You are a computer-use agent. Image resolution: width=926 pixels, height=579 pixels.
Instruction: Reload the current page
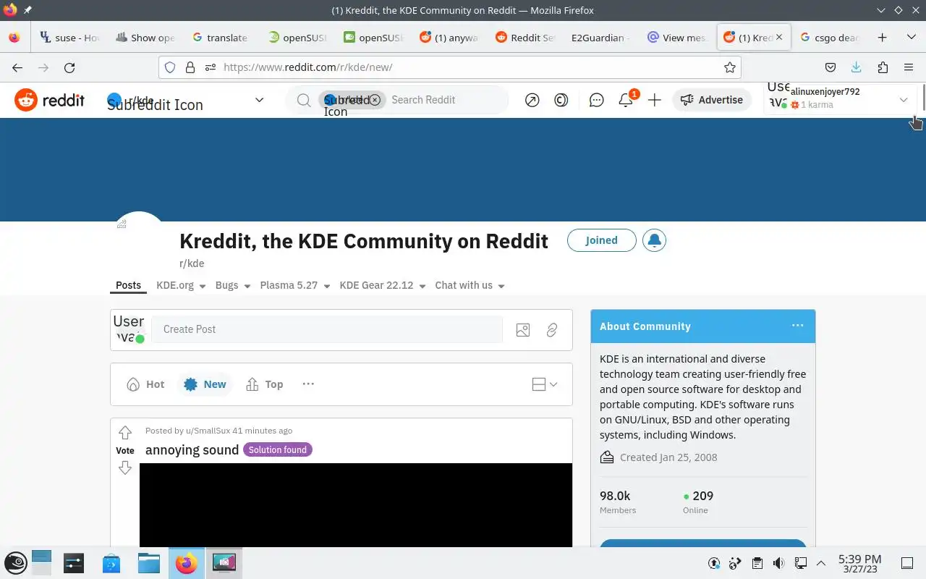pos(69,67)
